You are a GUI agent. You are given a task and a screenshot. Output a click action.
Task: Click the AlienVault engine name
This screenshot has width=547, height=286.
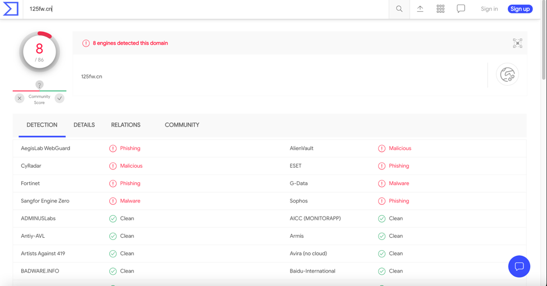point(301,148)
